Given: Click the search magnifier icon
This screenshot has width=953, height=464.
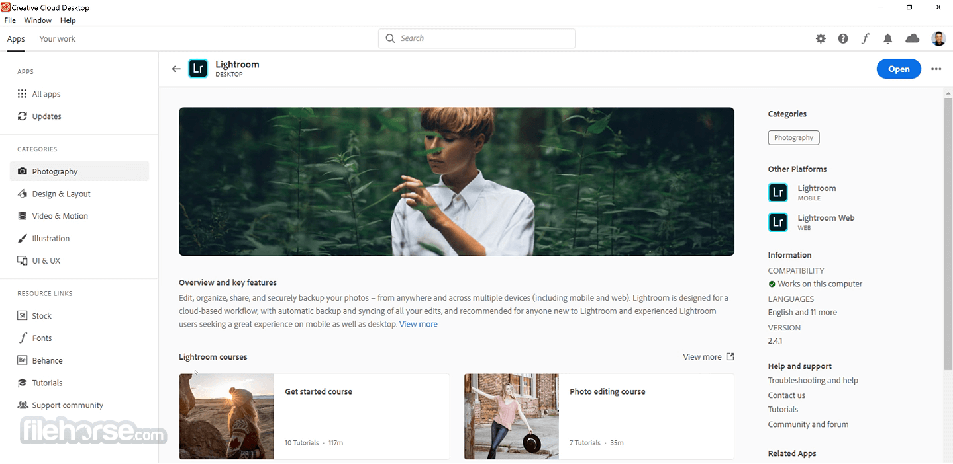Looking at the screenshot, I should coord(390,38).
